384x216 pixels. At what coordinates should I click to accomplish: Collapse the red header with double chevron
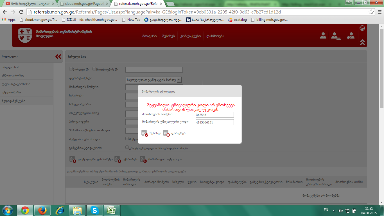362,42
